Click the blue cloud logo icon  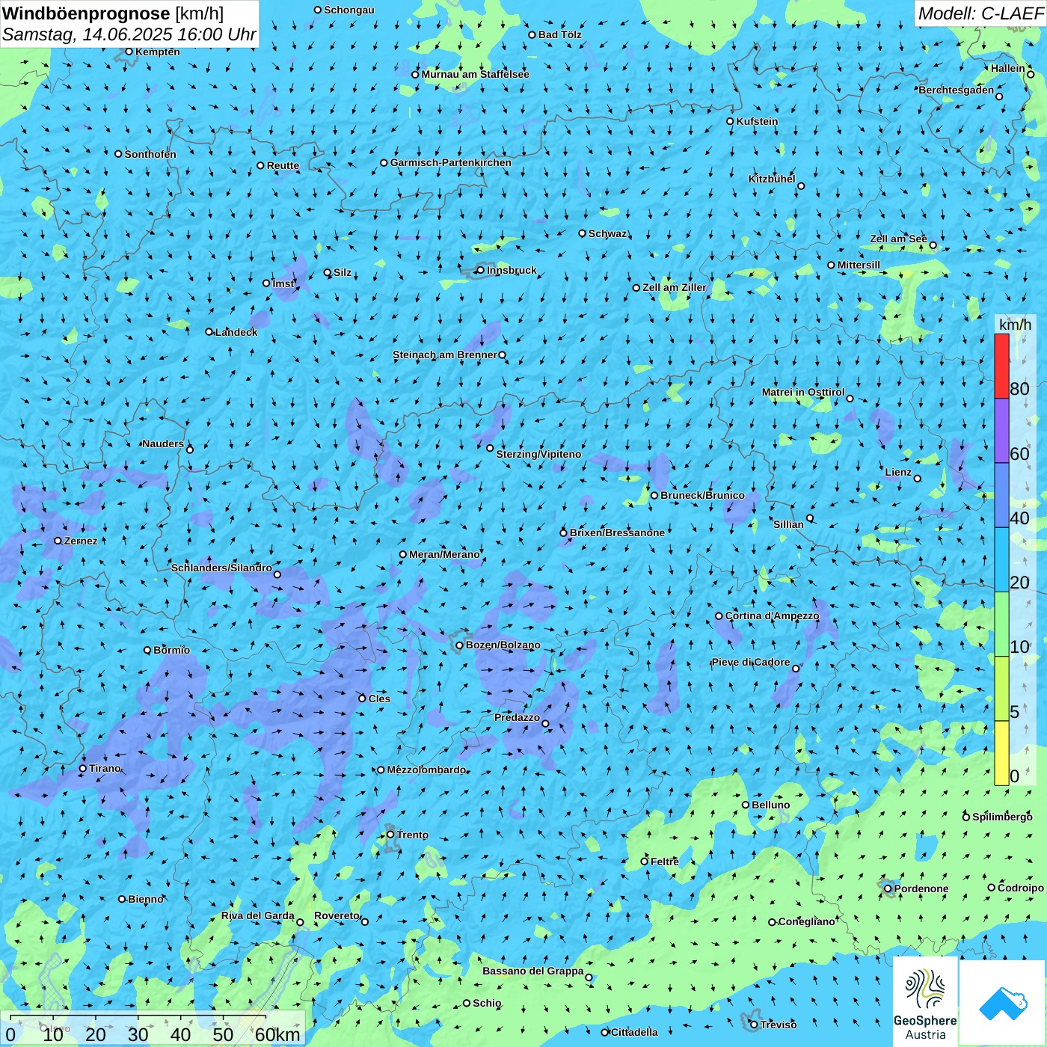(x=1002, y=1003)
